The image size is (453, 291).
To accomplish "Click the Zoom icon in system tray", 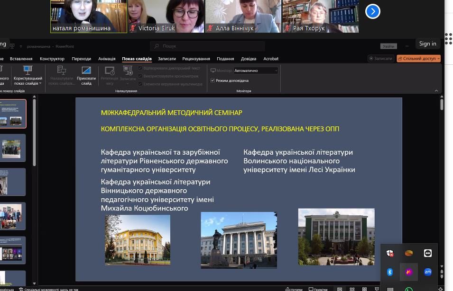I will 427,272.
